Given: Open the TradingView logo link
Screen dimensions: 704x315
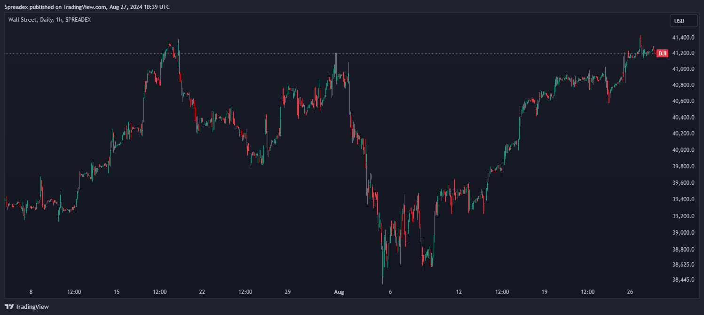Looking at the screenshot, I should pyautogui.click(x=27, y=307).
